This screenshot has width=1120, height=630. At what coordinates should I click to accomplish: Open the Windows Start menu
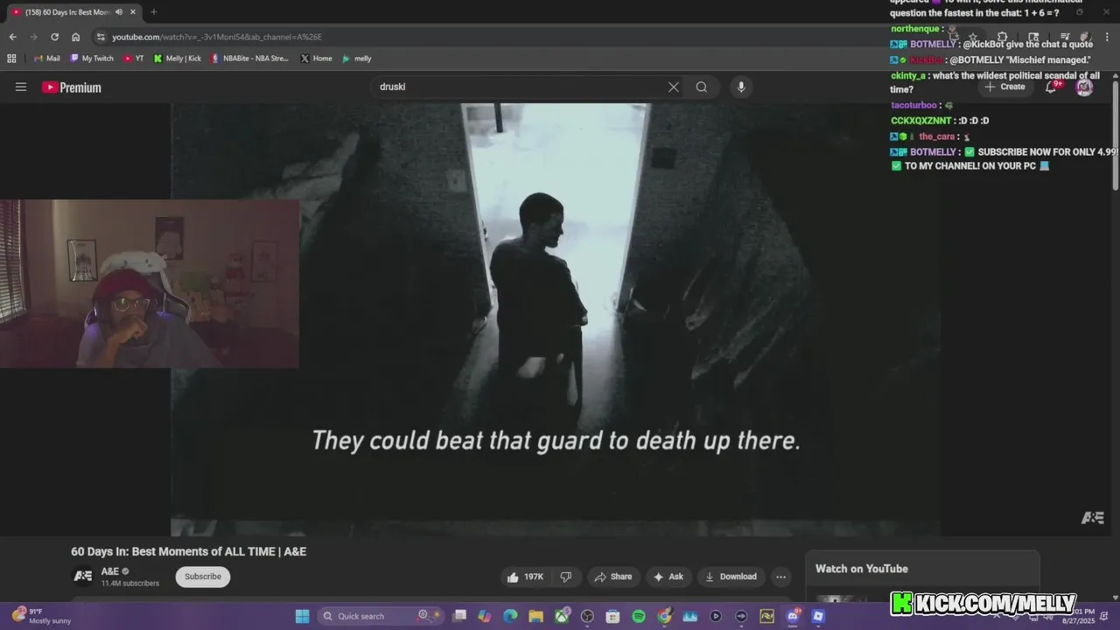[x=302, y=616]
